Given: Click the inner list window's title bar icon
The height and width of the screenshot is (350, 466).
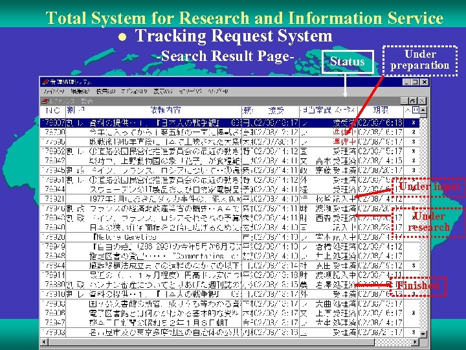Looking at the screenshot, I should click(45, 102).
